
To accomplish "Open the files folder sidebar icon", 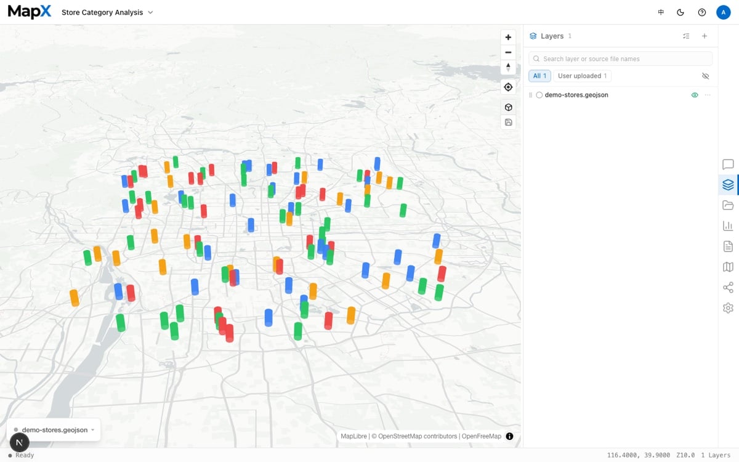I will [728, 205].
